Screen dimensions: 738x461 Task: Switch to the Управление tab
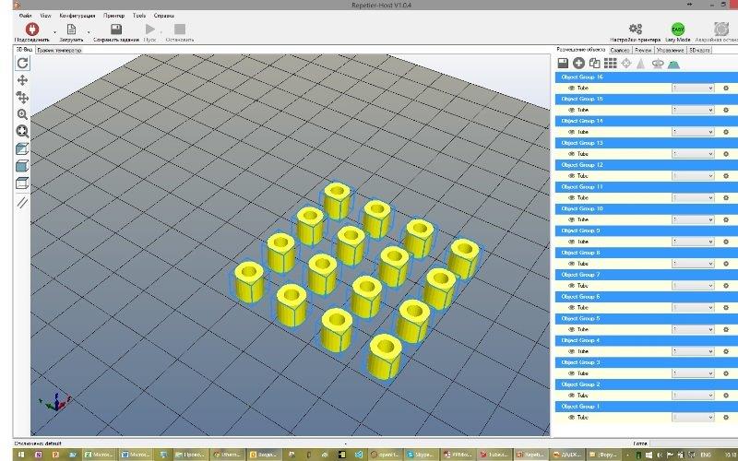coord(671,50)
